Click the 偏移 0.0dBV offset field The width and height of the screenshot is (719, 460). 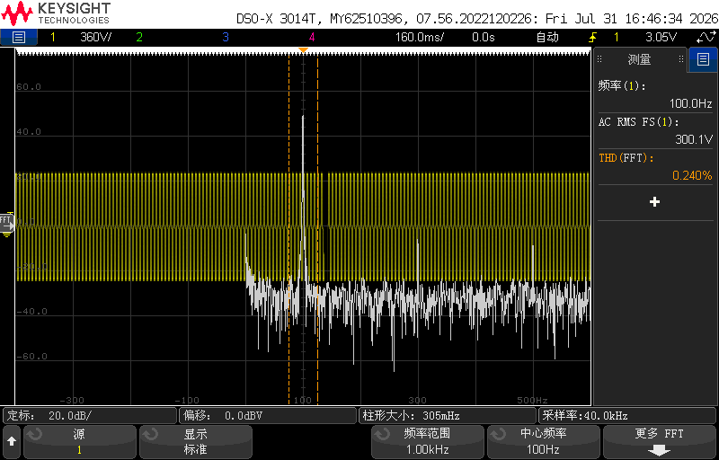point(268,416)
